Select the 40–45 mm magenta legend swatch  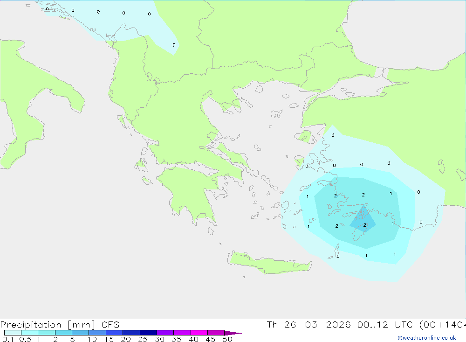pyautogui.click(x=199, y=333)
